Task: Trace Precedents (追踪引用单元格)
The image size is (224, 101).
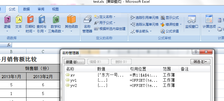Action: click(x=145, y=18)
